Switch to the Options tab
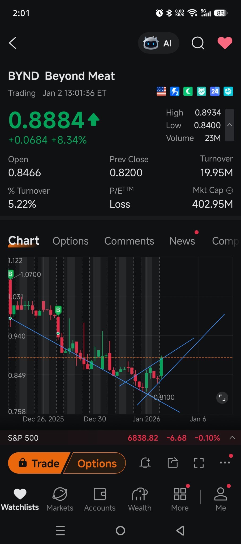The width and height of the screenshot is (241, 544). [x=71, y=241]
